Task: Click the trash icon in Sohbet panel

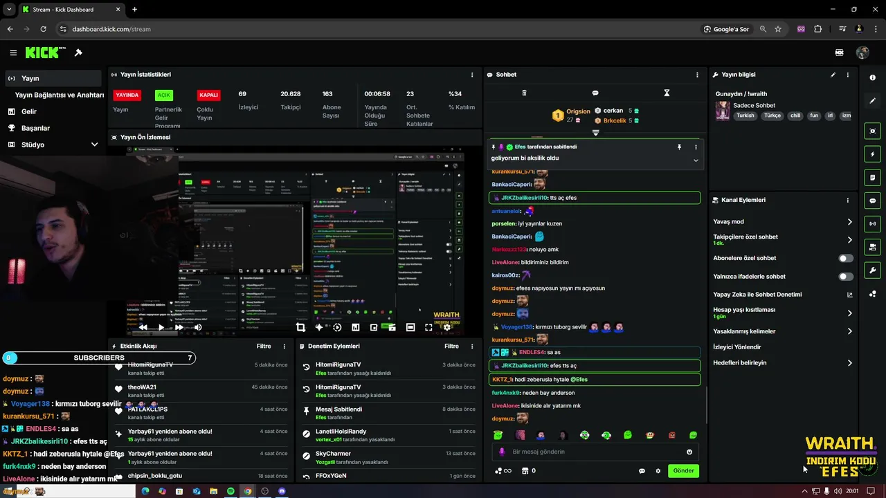Action: (524, 93)
